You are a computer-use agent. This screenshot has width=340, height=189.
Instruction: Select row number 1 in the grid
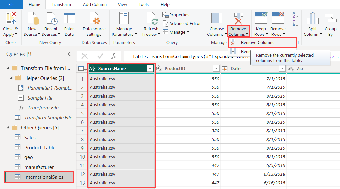[x=82, y=79]
